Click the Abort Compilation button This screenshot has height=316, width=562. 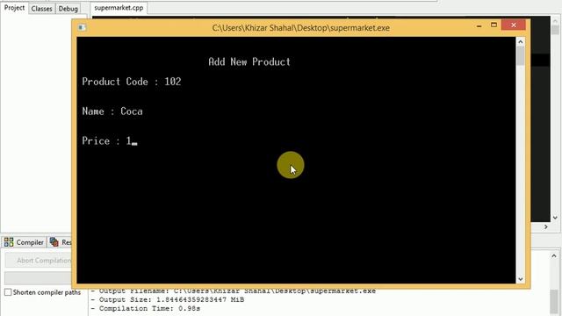(39, 261)
